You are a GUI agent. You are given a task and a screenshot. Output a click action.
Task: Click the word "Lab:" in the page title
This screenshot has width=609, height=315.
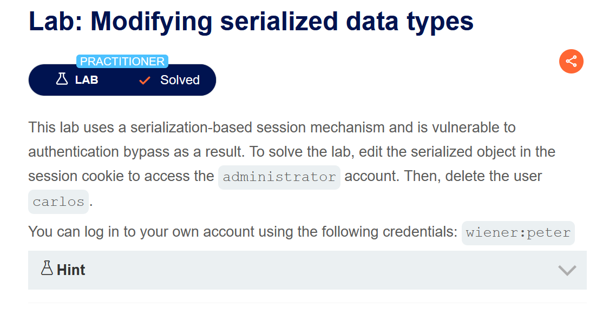(x=55, y=22)
